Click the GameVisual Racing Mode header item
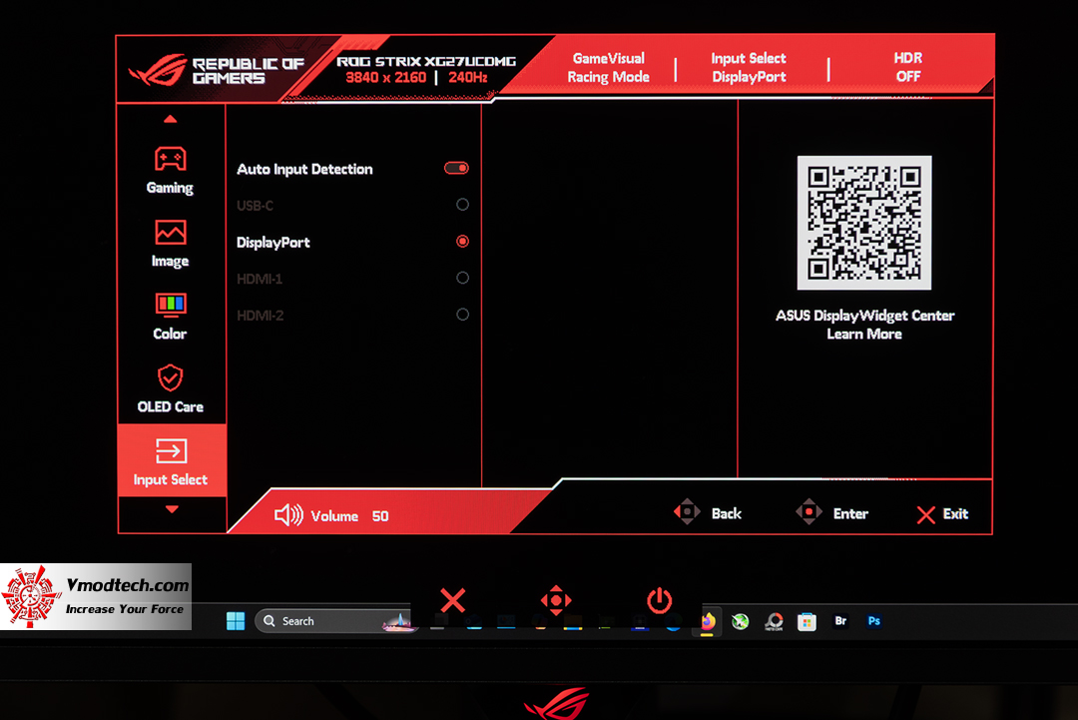Viewport: 1078px width, 720px height. 609,67
